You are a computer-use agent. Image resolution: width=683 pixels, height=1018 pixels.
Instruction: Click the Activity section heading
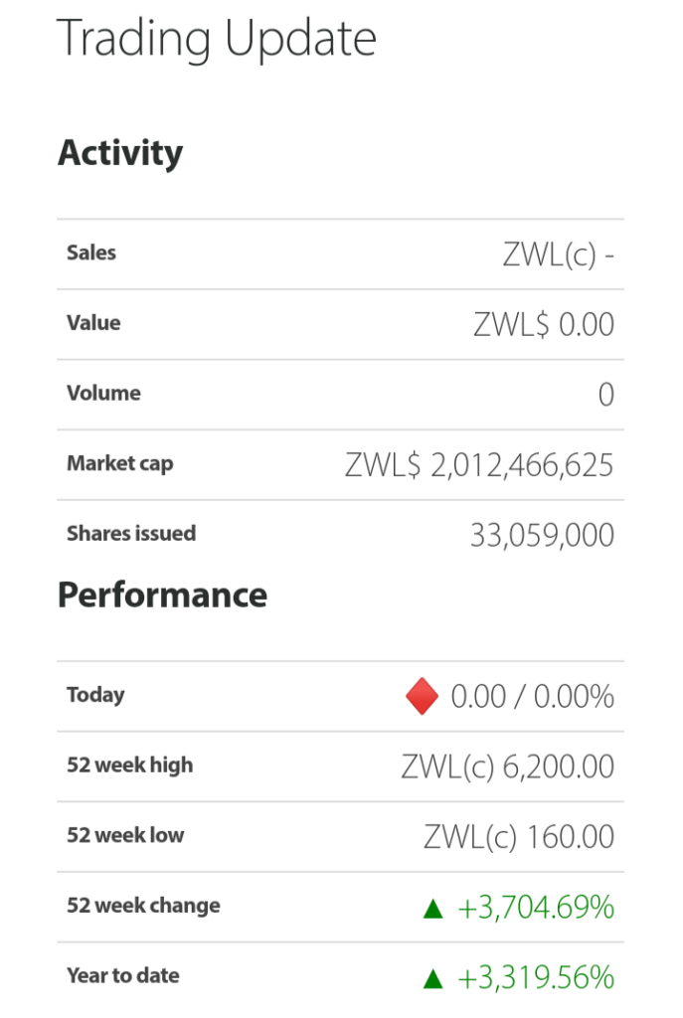tap(120, 153)
